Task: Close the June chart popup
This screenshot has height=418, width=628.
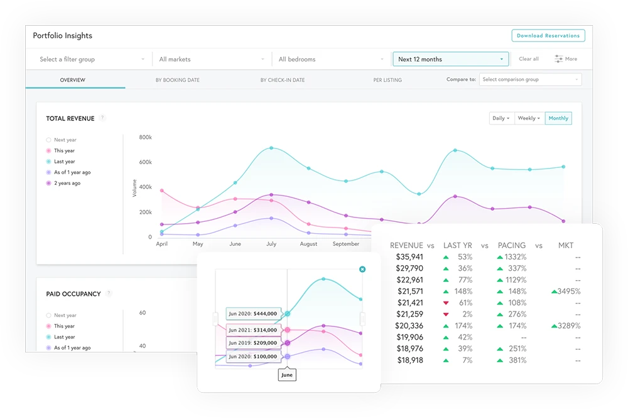Action: coord(362,269)
